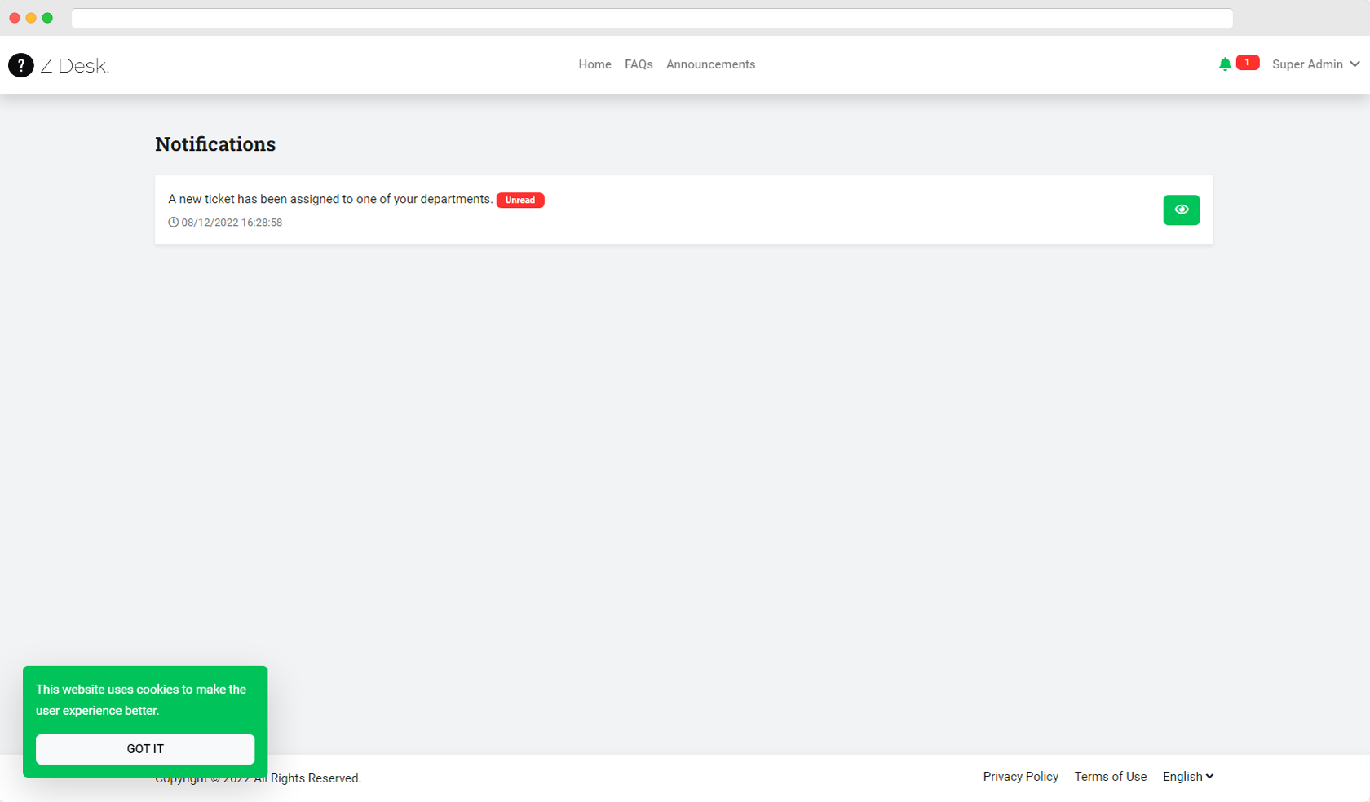Click the Super Admin chevron arrow
1370x802 pixels.
click(1355, 64)
